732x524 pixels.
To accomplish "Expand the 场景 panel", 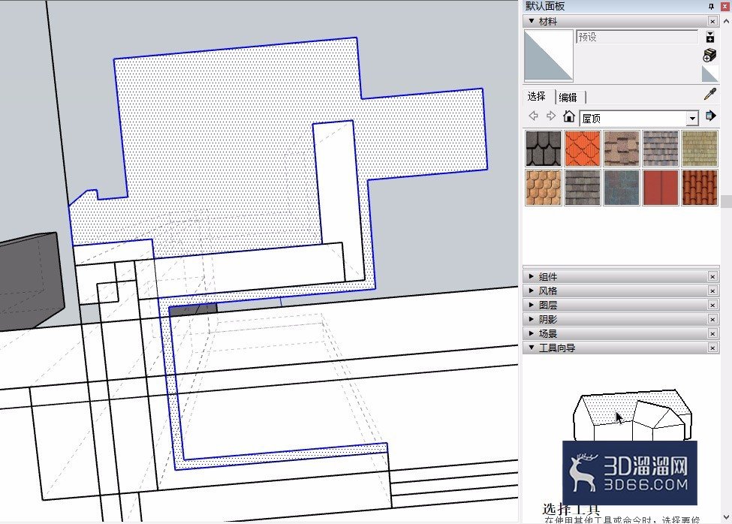I will click(532, 333).
